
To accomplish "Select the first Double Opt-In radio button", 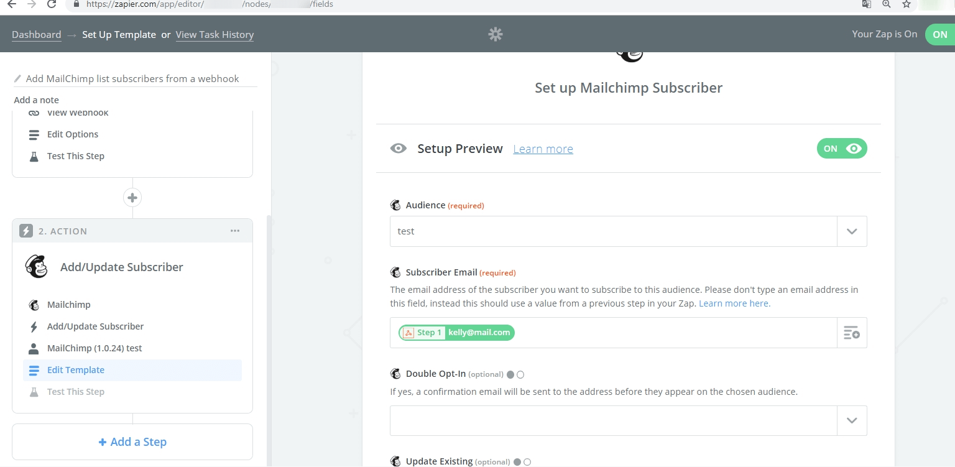I will pos(510,374).
